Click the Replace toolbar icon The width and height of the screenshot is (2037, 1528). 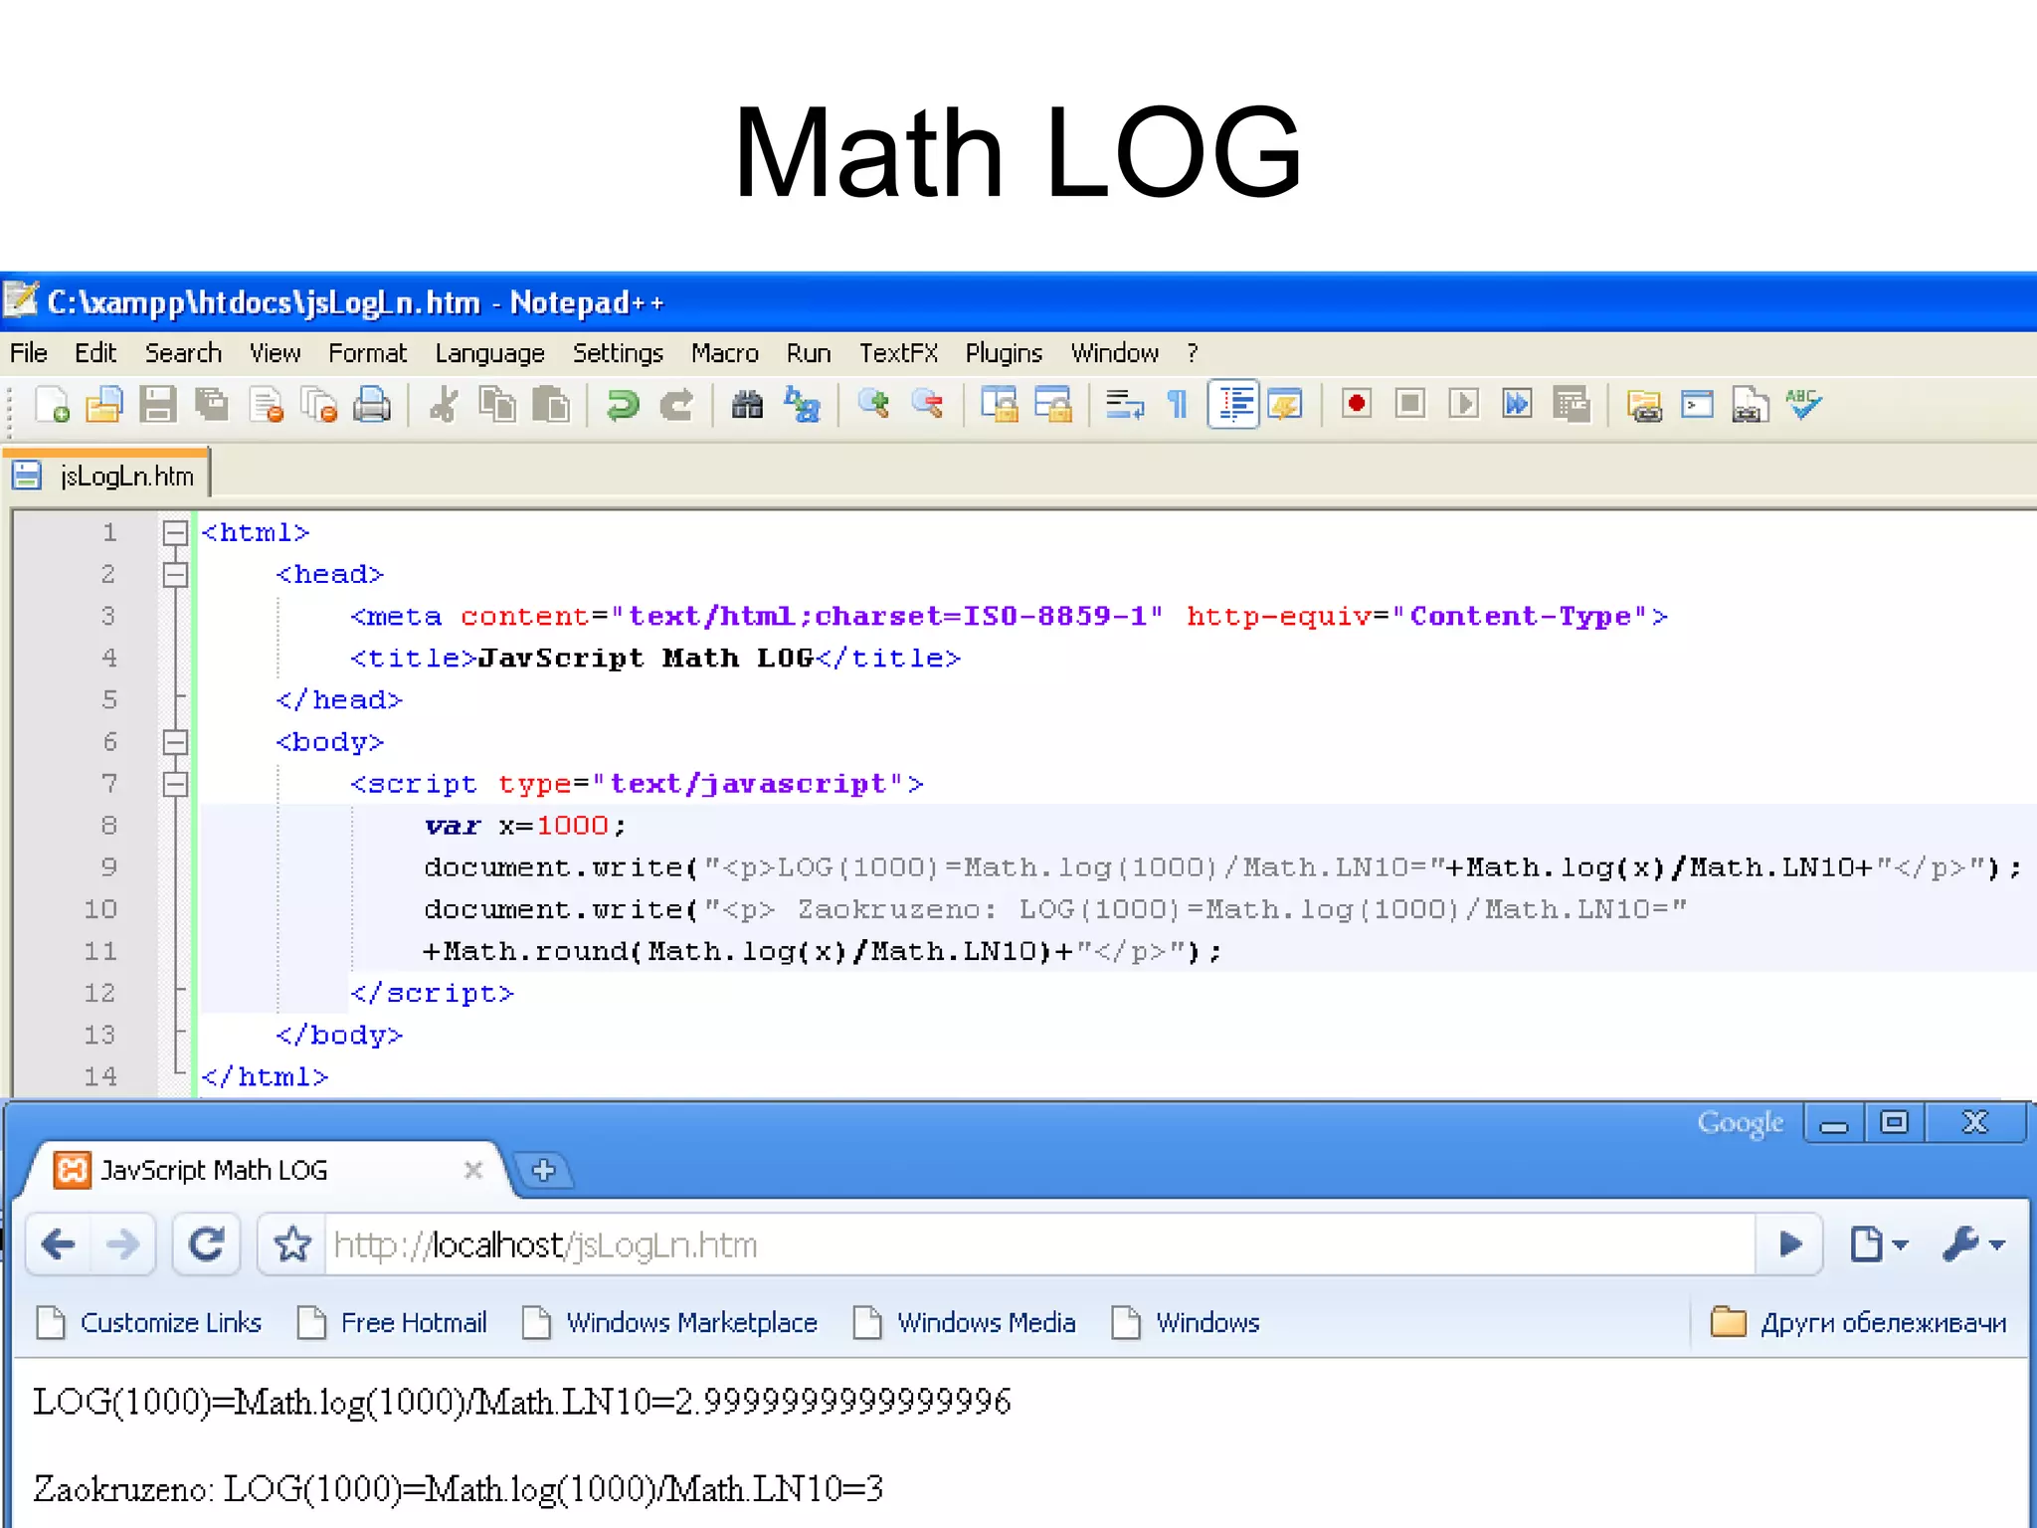(x=802, y=405)
